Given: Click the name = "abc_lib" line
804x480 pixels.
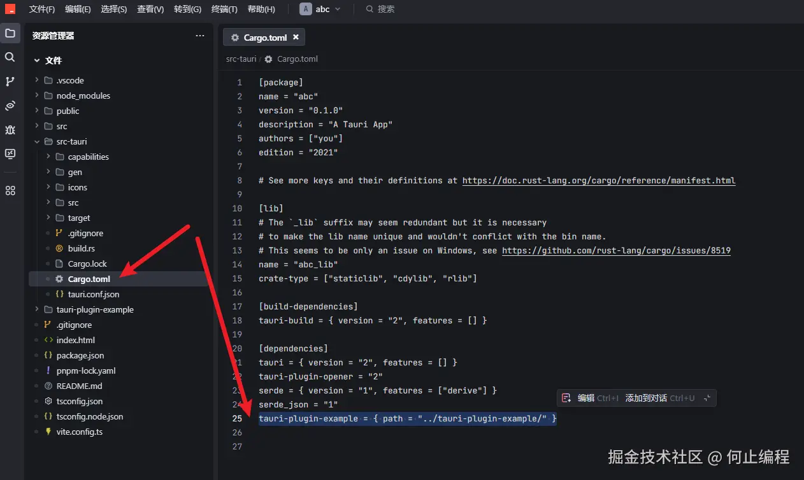Looking at the screenshot, I should pyautogui.click(x=298, y=264).
